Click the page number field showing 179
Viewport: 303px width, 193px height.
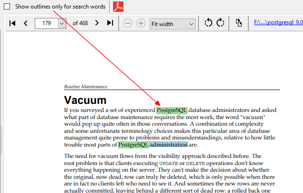(47, 23)
